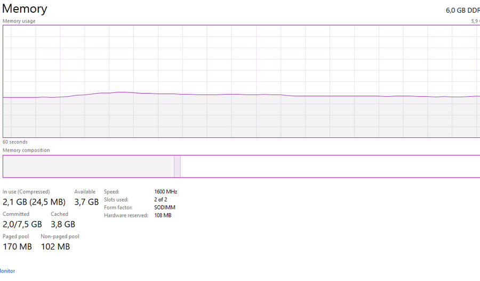Click the Open Resource Monitor link

tap(7, 271)
